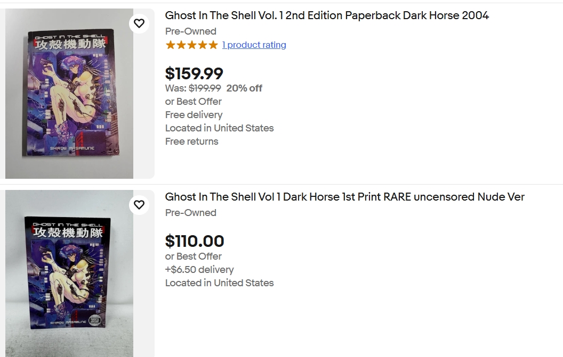563x357 pixels.
Task: Click the five orange rating stars
Action: click(191, 45)
